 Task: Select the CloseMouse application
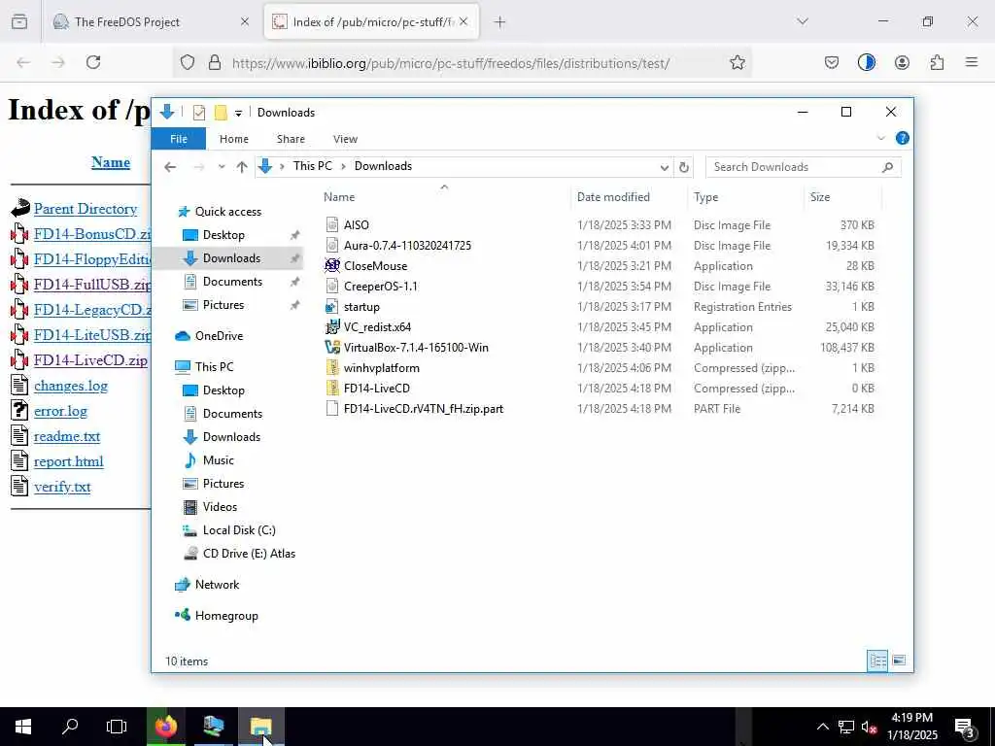375,266
